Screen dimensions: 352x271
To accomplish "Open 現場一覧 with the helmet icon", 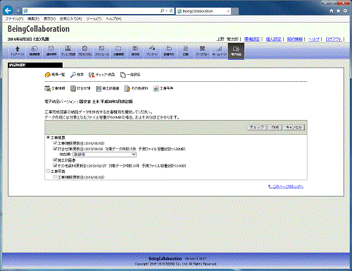I will (54, 75).
